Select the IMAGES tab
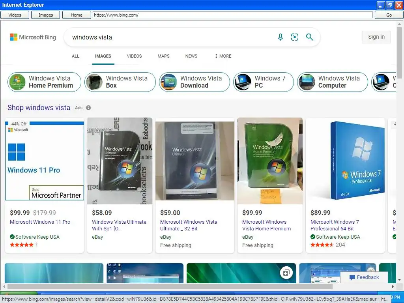 tap(103, 56)
